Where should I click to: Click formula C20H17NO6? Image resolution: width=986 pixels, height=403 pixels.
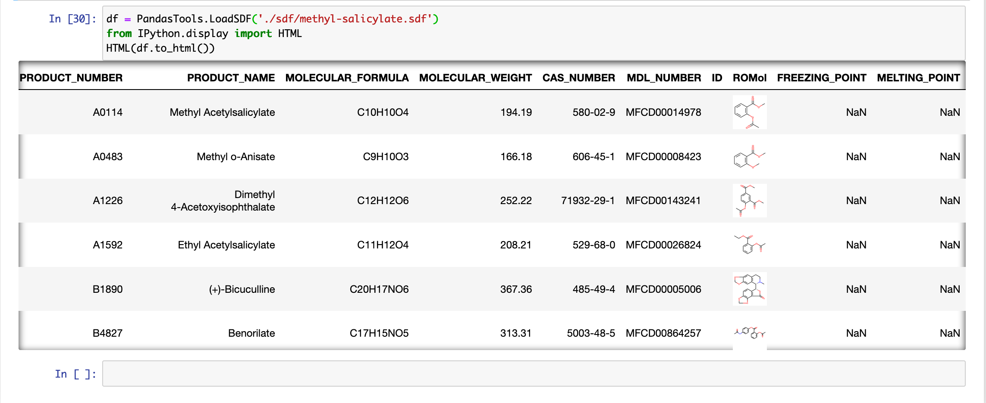379,289
